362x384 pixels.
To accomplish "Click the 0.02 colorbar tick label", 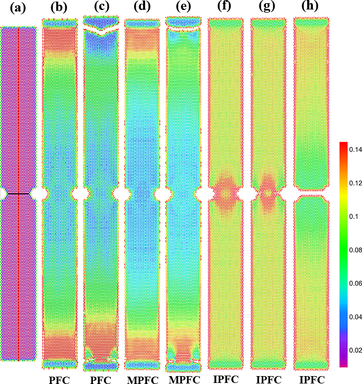I will click(x=355, y=350).
